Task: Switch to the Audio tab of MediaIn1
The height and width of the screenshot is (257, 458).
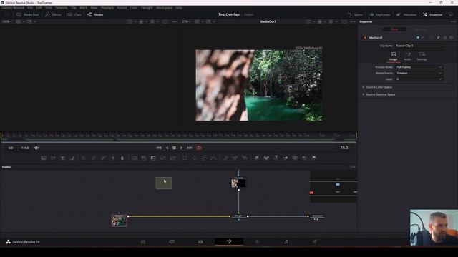Action: point(407,56)
